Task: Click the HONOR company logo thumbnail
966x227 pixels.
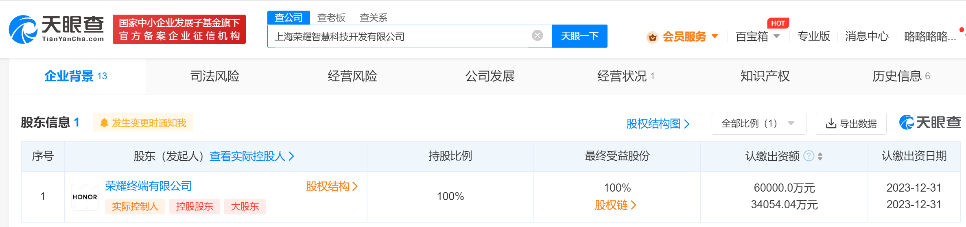Action: point(85,196)
